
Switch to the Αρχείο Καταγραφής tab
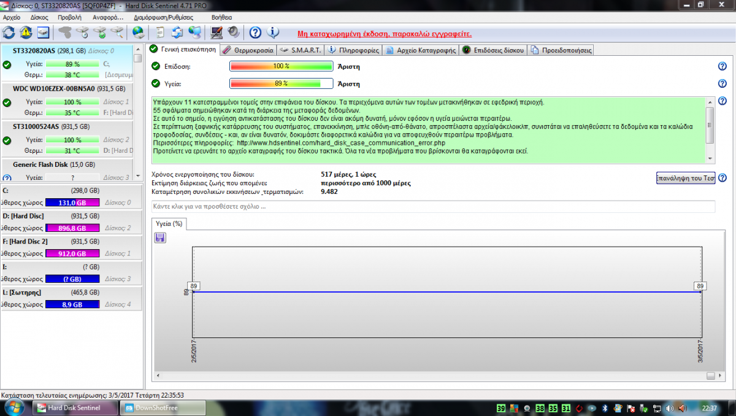(421, 50)
